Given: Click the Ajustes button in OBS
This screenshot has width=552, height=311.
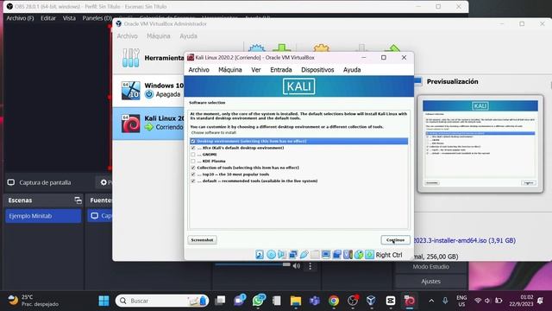Looking at the screenshot, I should click(x=431, y=282).
